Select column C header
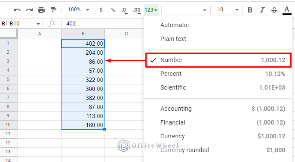 124,34
